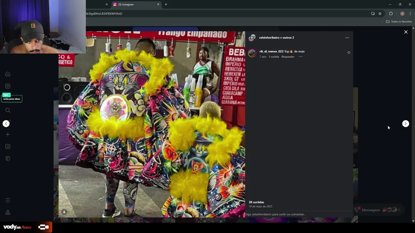Click '7 sem' comment timestamp
415x233 pixels.
263,57
